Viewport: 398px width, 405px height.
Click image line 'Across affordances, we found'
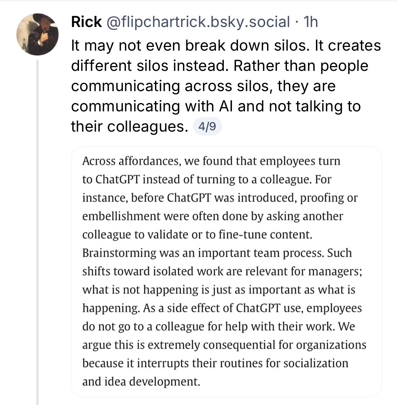(x=211, y=161)
